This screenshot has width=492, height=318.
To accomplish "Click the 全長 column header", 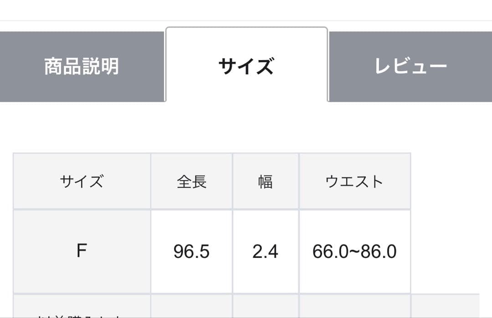I will 191,182.
